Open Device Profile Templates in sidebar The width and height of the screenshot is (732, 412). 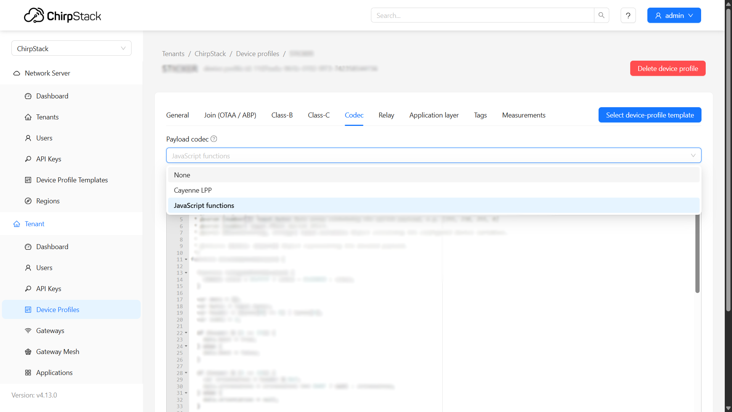(x=72, y=180)
